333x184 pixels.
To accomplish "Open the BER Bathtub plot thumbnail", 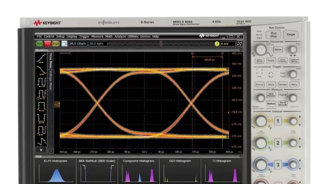I will pos(97,171).
